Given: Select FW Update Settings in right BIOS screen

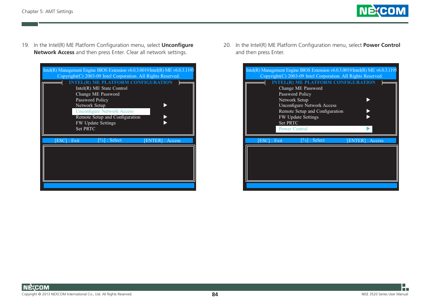Looking at the screenshot, I should tap(299, 117).
